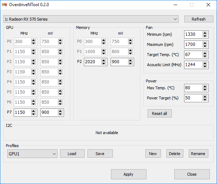Image resolution: width=217 pixels, height=184 pixels.
Task: Minimize the OverdriveNTool window
Action: (175, 5)
